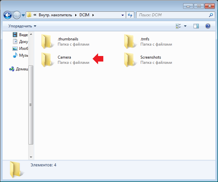
Task: Select the .tmfs folder icon
Action: point(130,42)
